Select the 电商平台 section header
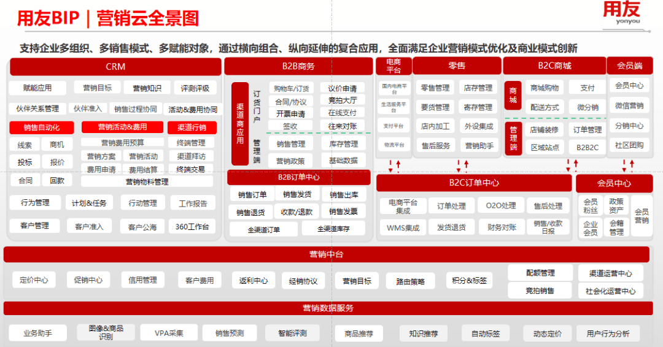 click(394, 66)
